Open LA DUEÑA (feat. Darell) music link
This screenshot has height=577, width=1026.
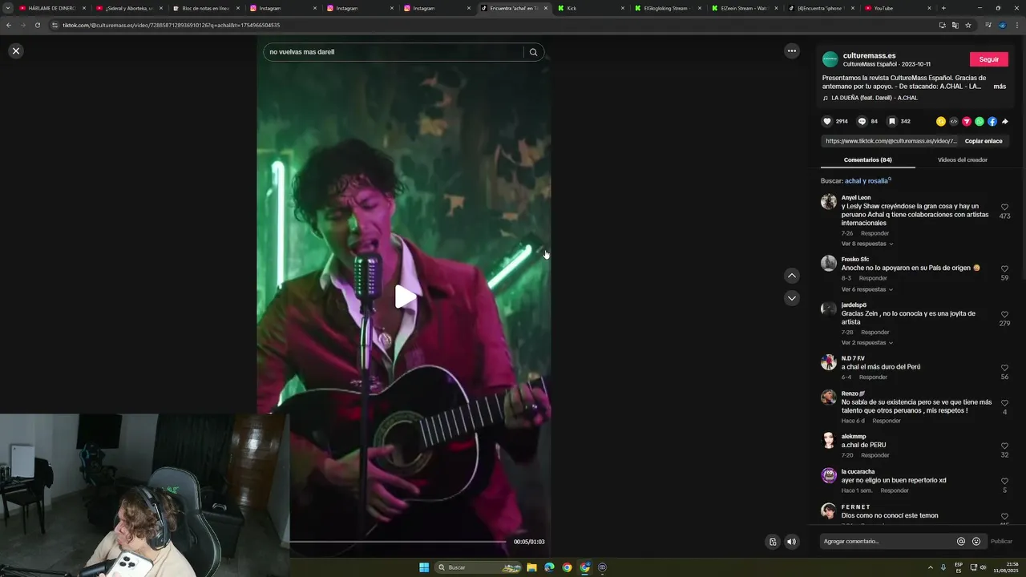tap(874, 98)
